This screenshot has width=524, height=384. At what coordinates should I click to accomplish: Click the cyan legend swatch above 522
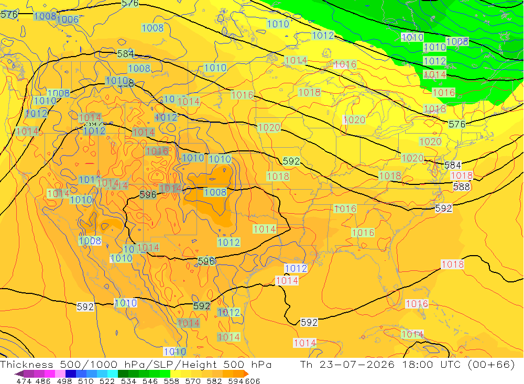coord(113,374)
